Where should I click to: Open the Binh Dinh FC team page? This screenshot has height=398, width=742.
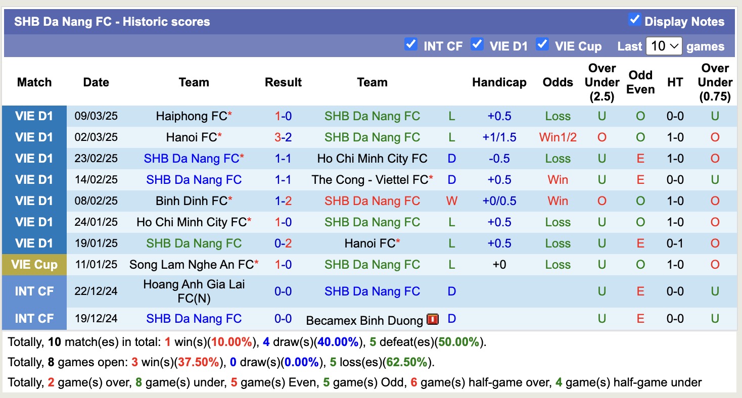click(x=192, y=201)
